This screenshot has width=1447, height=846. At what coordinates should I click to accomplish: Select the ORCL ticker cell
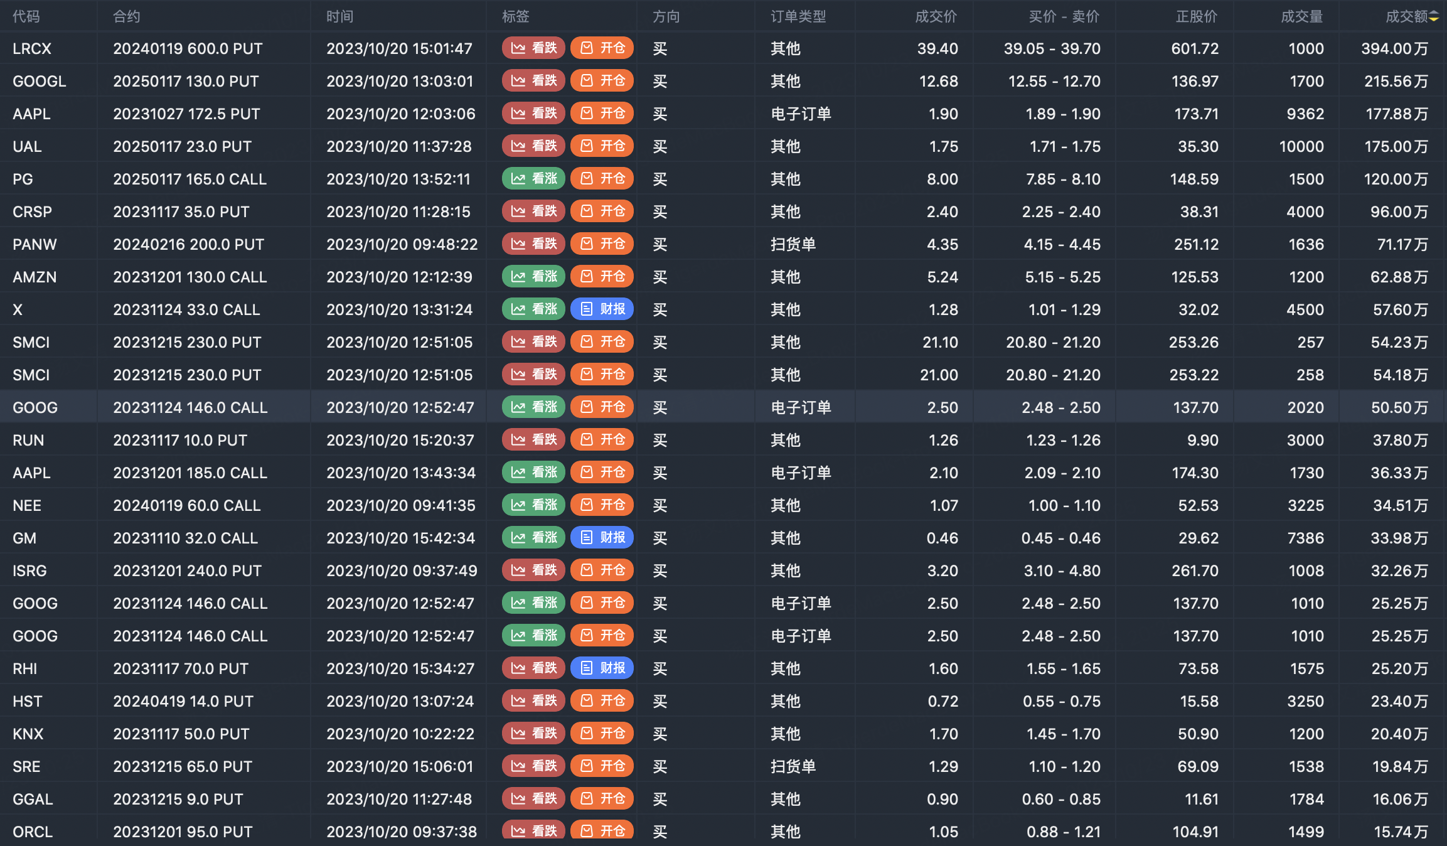tap(33, 832)
